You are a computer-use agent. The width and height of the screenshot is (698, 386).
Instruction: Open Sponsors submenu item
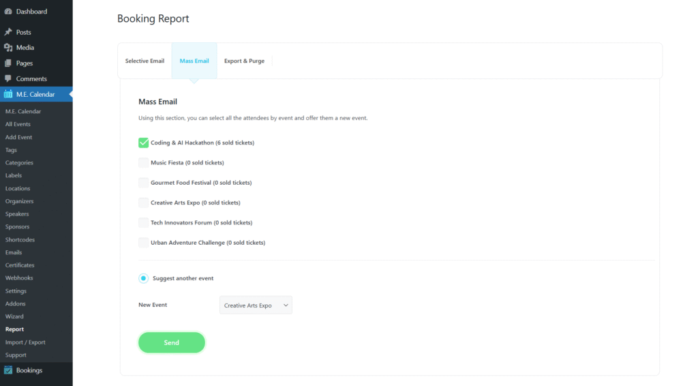(x=17, y=226)
